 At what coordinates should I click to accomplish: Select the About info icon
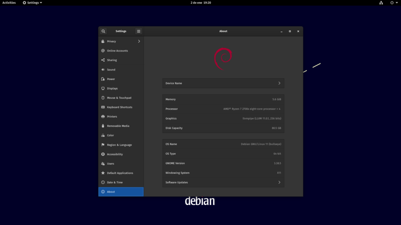(x=103, y=191)
